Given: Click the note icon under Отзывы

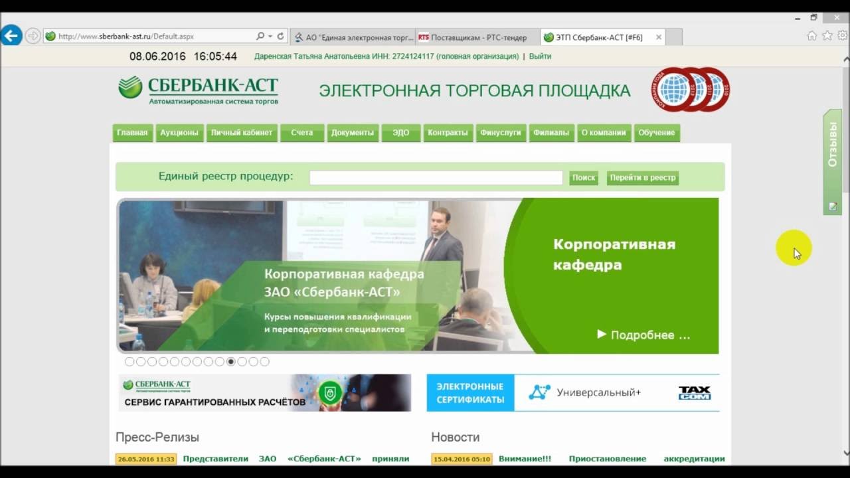Looking at the screenshot, I should coord(833,206).
